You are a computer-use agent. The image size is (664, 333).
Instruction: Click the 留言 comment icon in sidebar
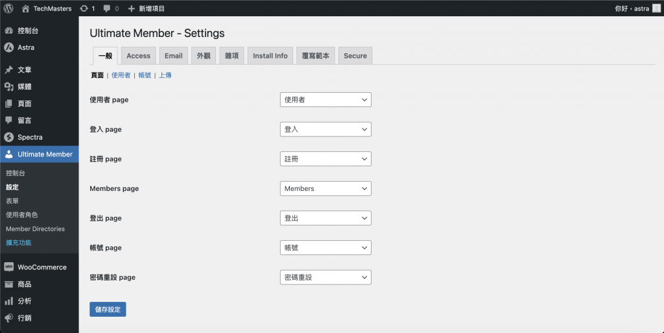click(9, 120)
